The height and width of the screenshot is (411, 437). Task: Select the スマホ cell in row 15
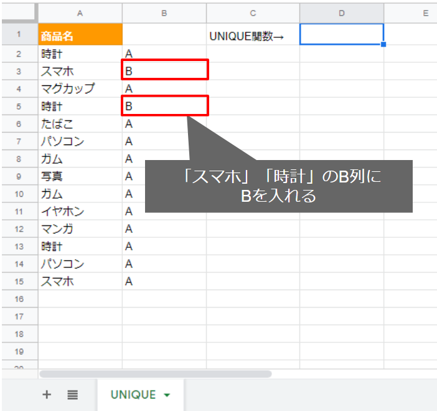coord(80,281)
